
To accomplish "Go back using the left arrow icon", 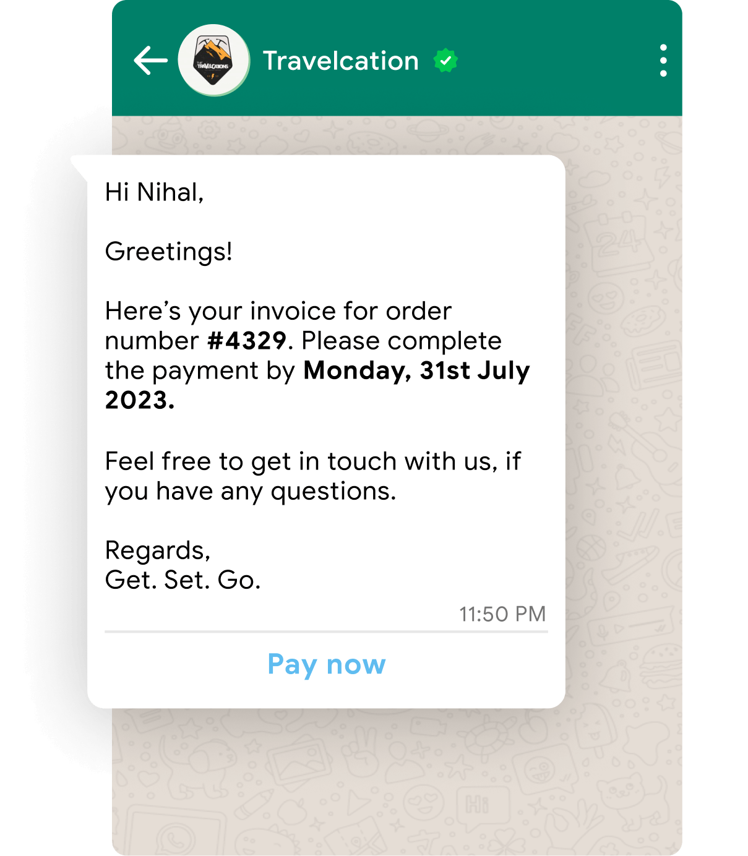I will point(150,61).
